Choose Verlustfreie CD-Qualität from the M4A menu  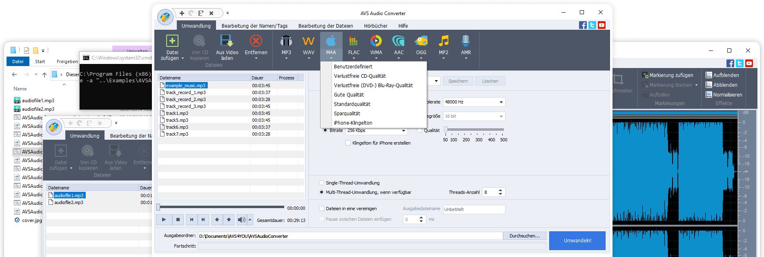click(x=360, y=76)
